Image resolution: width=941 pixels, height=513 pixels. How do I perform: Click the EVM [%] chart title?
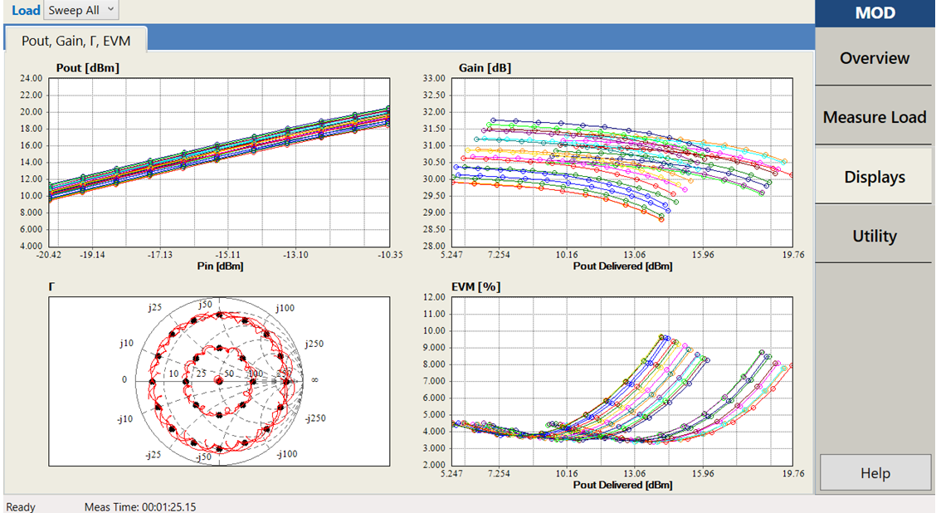(x=476, y=287)
